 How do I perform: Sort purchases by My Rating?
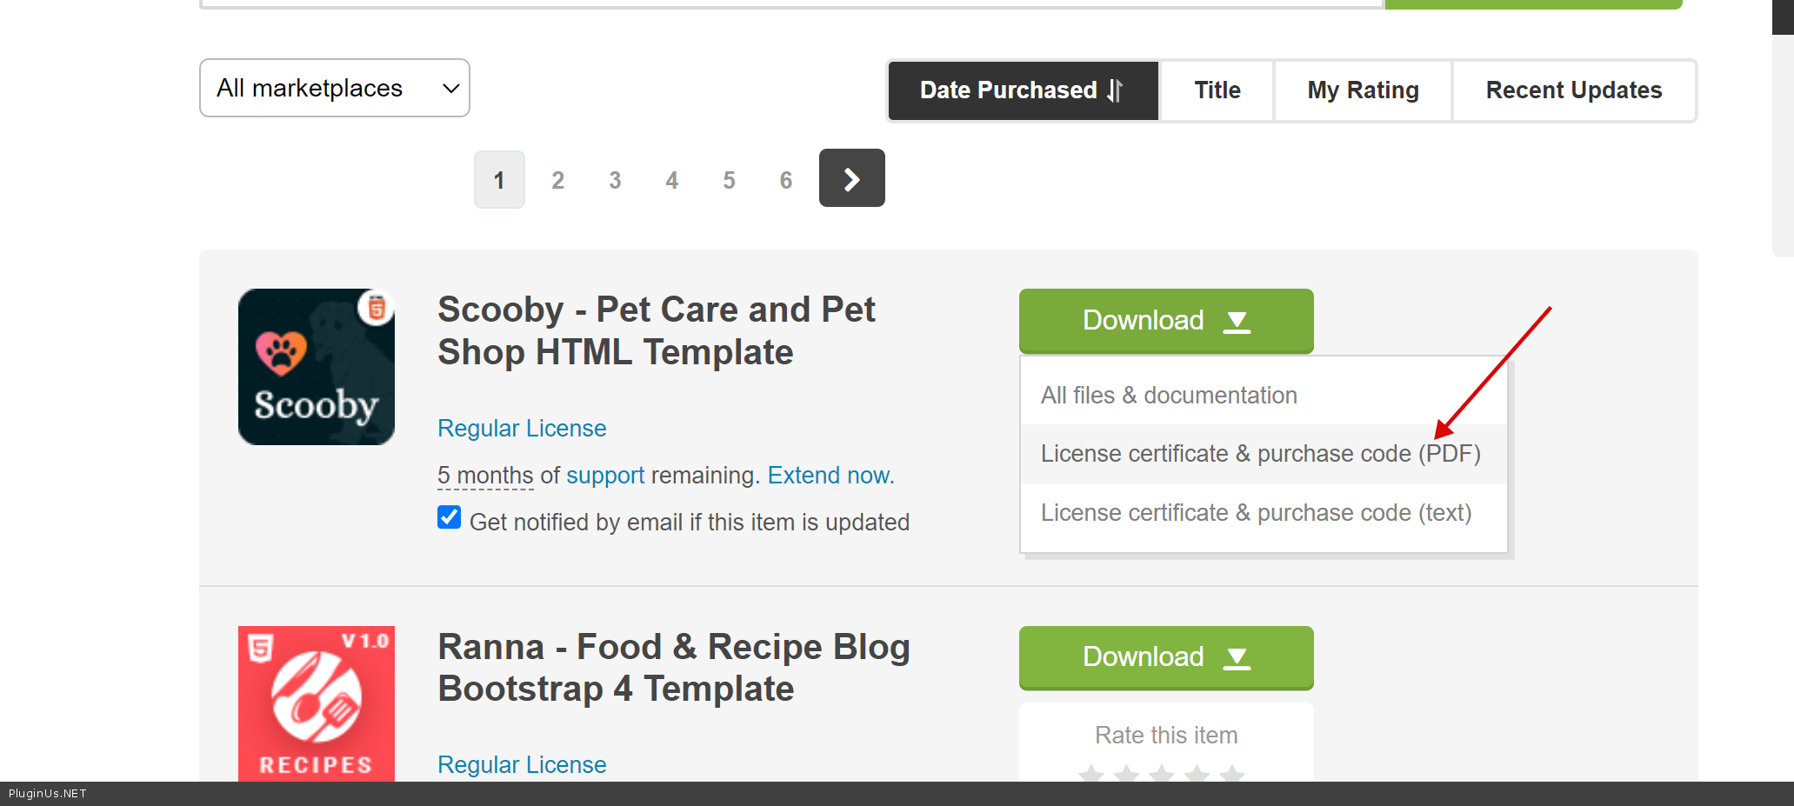point(1363,90)
